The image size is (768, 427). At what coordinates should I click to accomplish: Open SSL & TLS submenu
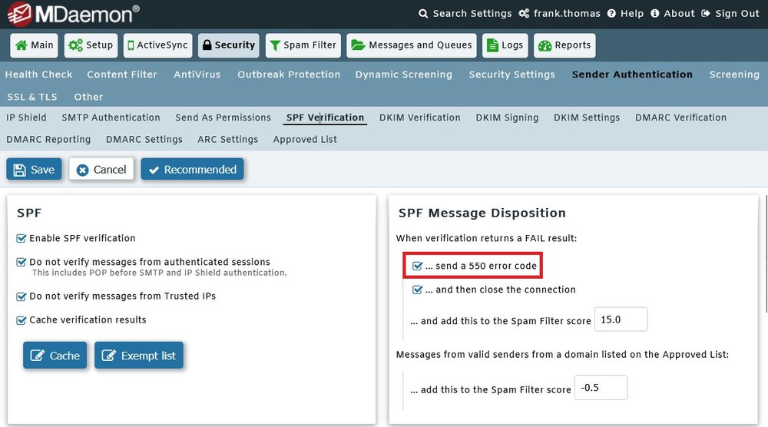(31, 97)
